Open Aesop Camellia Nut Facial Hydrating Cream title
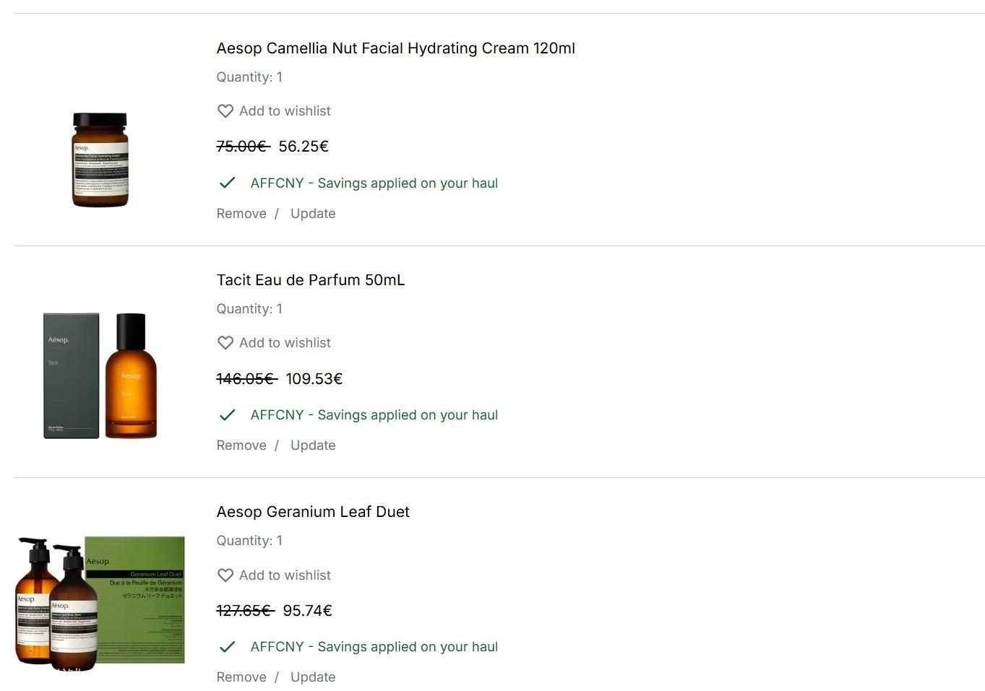 pos(395,48)
